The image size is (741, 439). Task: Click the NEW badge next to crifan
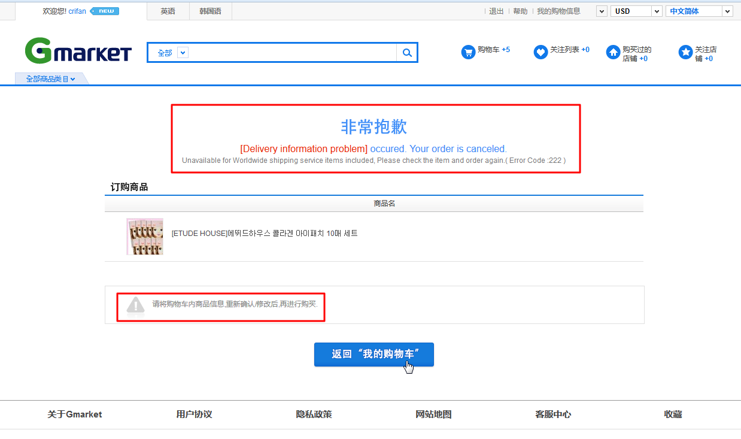tap(104, 10)
